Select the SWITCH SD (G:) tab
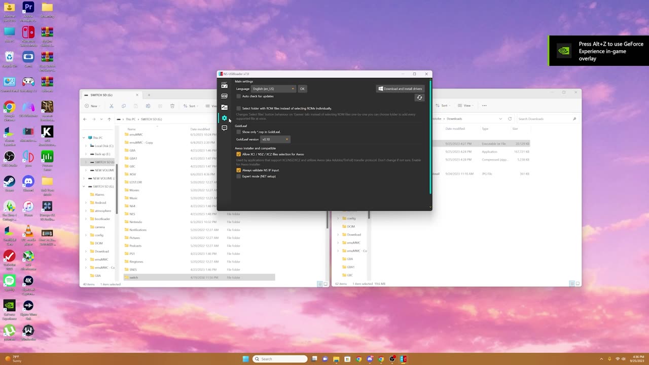The image size is (649, 365). 112,95
